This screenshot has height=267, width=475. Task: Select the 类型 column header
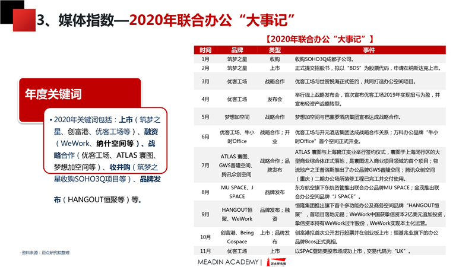coord(274,50)
